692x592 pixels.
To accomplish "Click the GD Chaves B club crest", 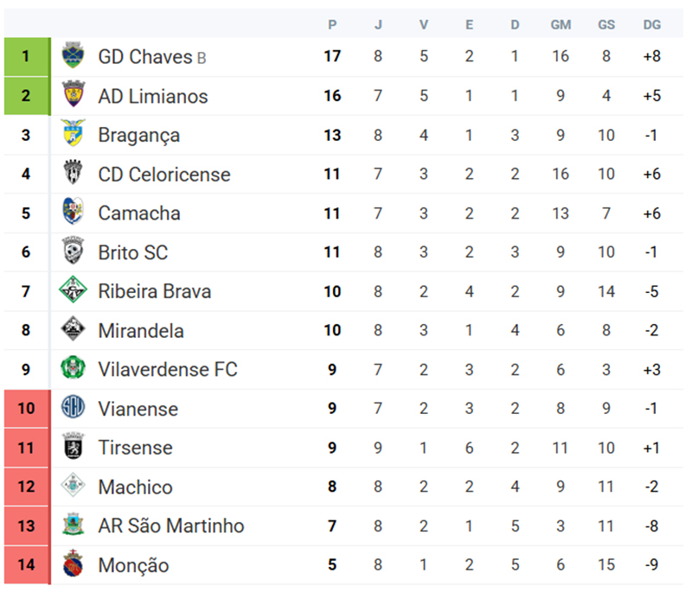I will (74, 57).
